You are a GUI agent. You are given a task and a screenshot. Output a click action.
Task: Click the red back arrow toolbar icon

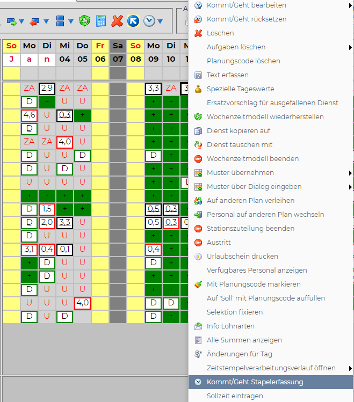click(35, 21)
